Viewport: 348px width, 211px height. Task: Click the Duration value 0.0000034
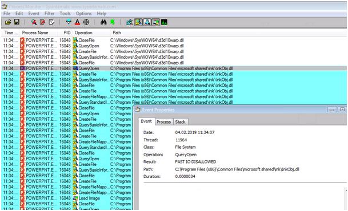[185, 176]
